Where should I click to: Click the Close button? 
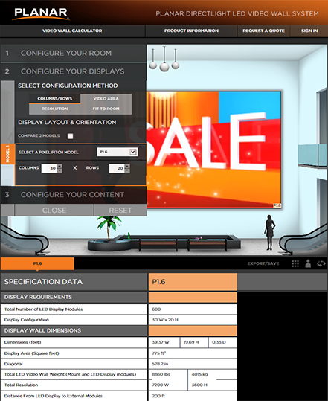pos(54,211)
